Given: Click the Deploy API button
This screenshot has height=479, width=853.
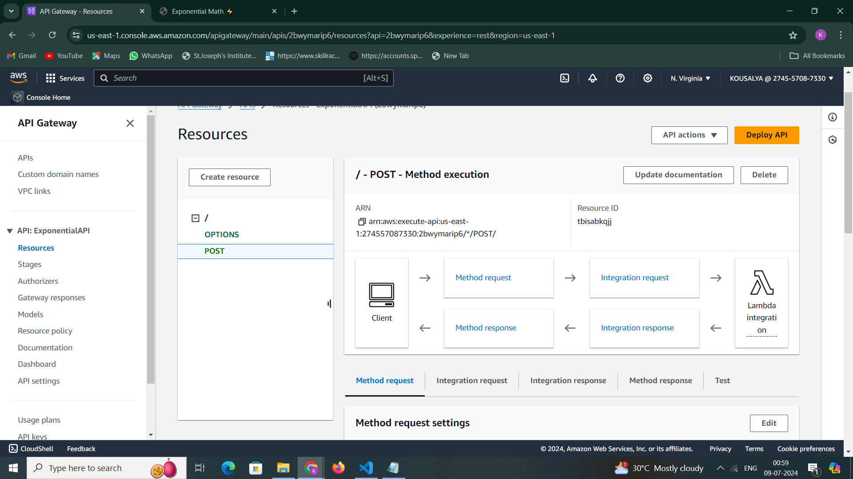Looking at the screenshot, I should tap(766, 135).
